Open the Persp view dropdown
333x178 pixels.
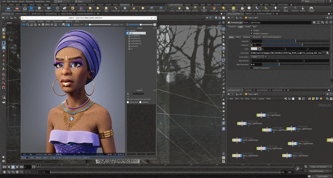(201, 28)
